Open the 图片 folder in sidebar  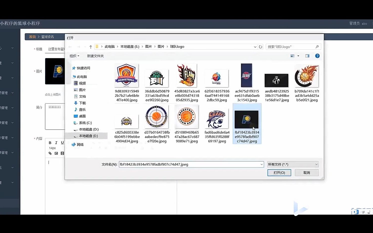point(80,90)
